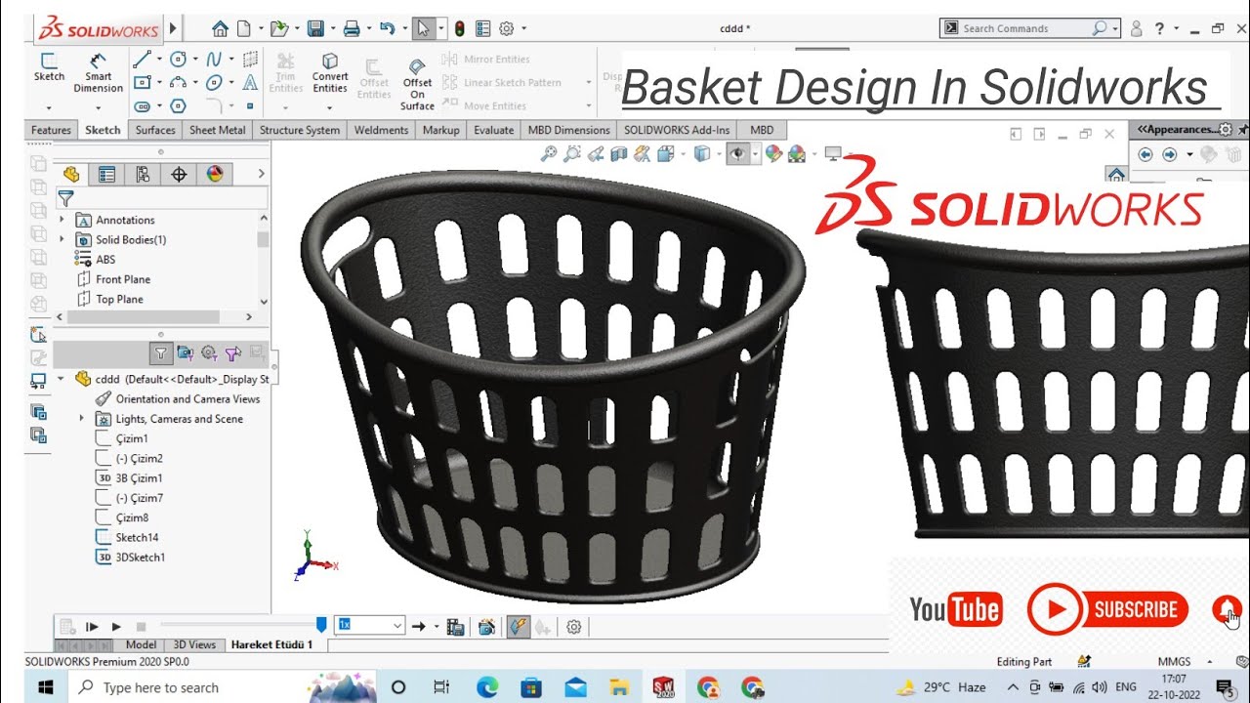Switch to the Sheet Metal tab

[x=218, y=130]
